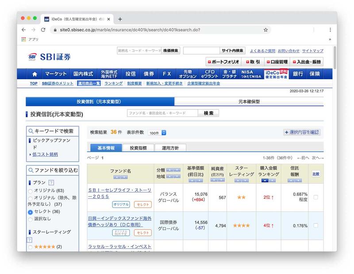
Task: Click 比較 link in table header
Action: tap(316, 174)
